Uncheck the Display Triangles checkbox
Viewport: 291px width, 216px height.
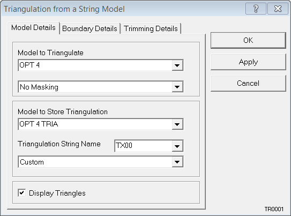22,192
